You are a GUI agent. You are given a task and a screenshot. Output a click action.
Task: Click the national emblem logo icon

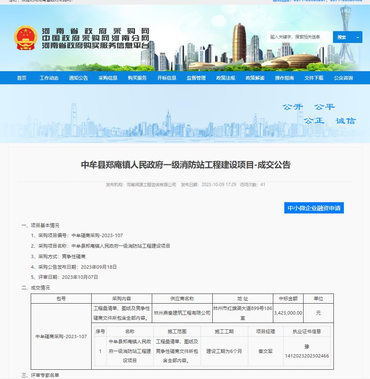click(x=25, y=38)
